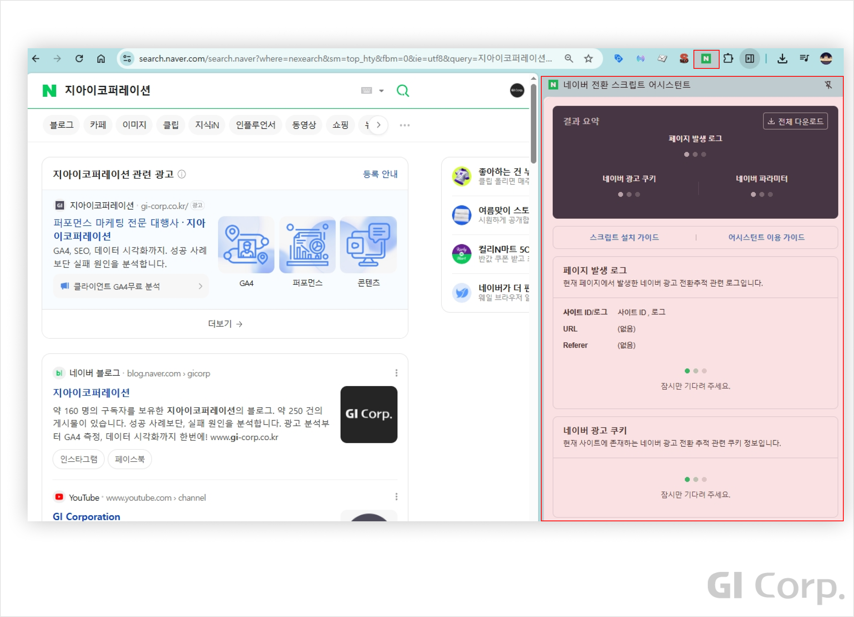The image size is (854, 617).
Task: Open the 좋아하는 건 sidebar item
Action: pos(490,176)
